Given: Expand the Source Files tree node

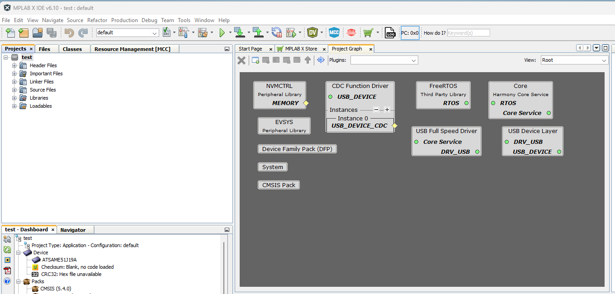Looking at the screenshot, I should (x=14, y=90).
